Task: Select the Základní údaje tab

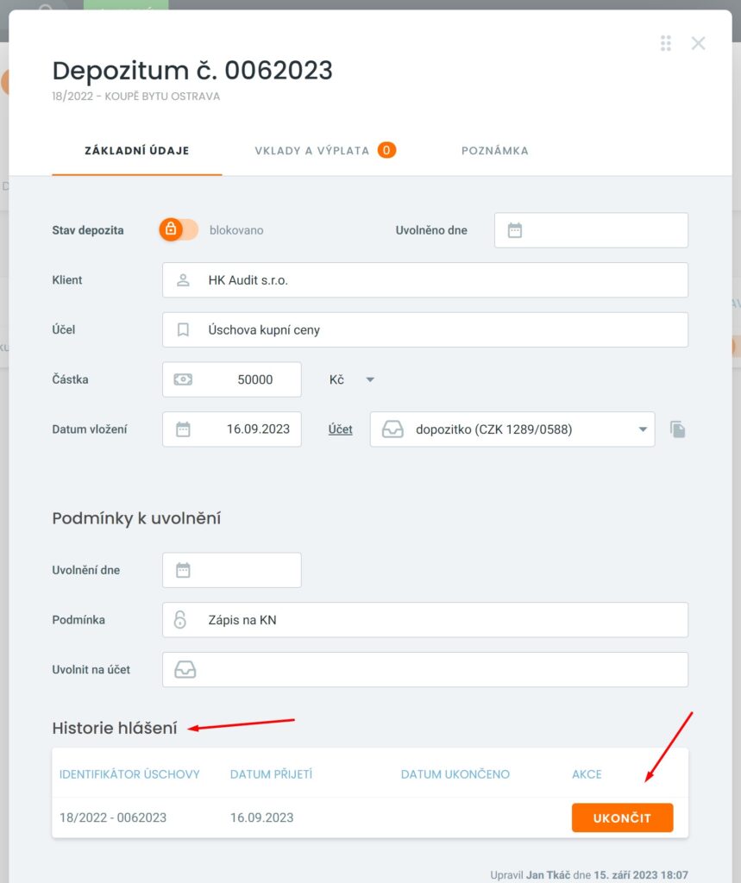Action: (136, 151)
